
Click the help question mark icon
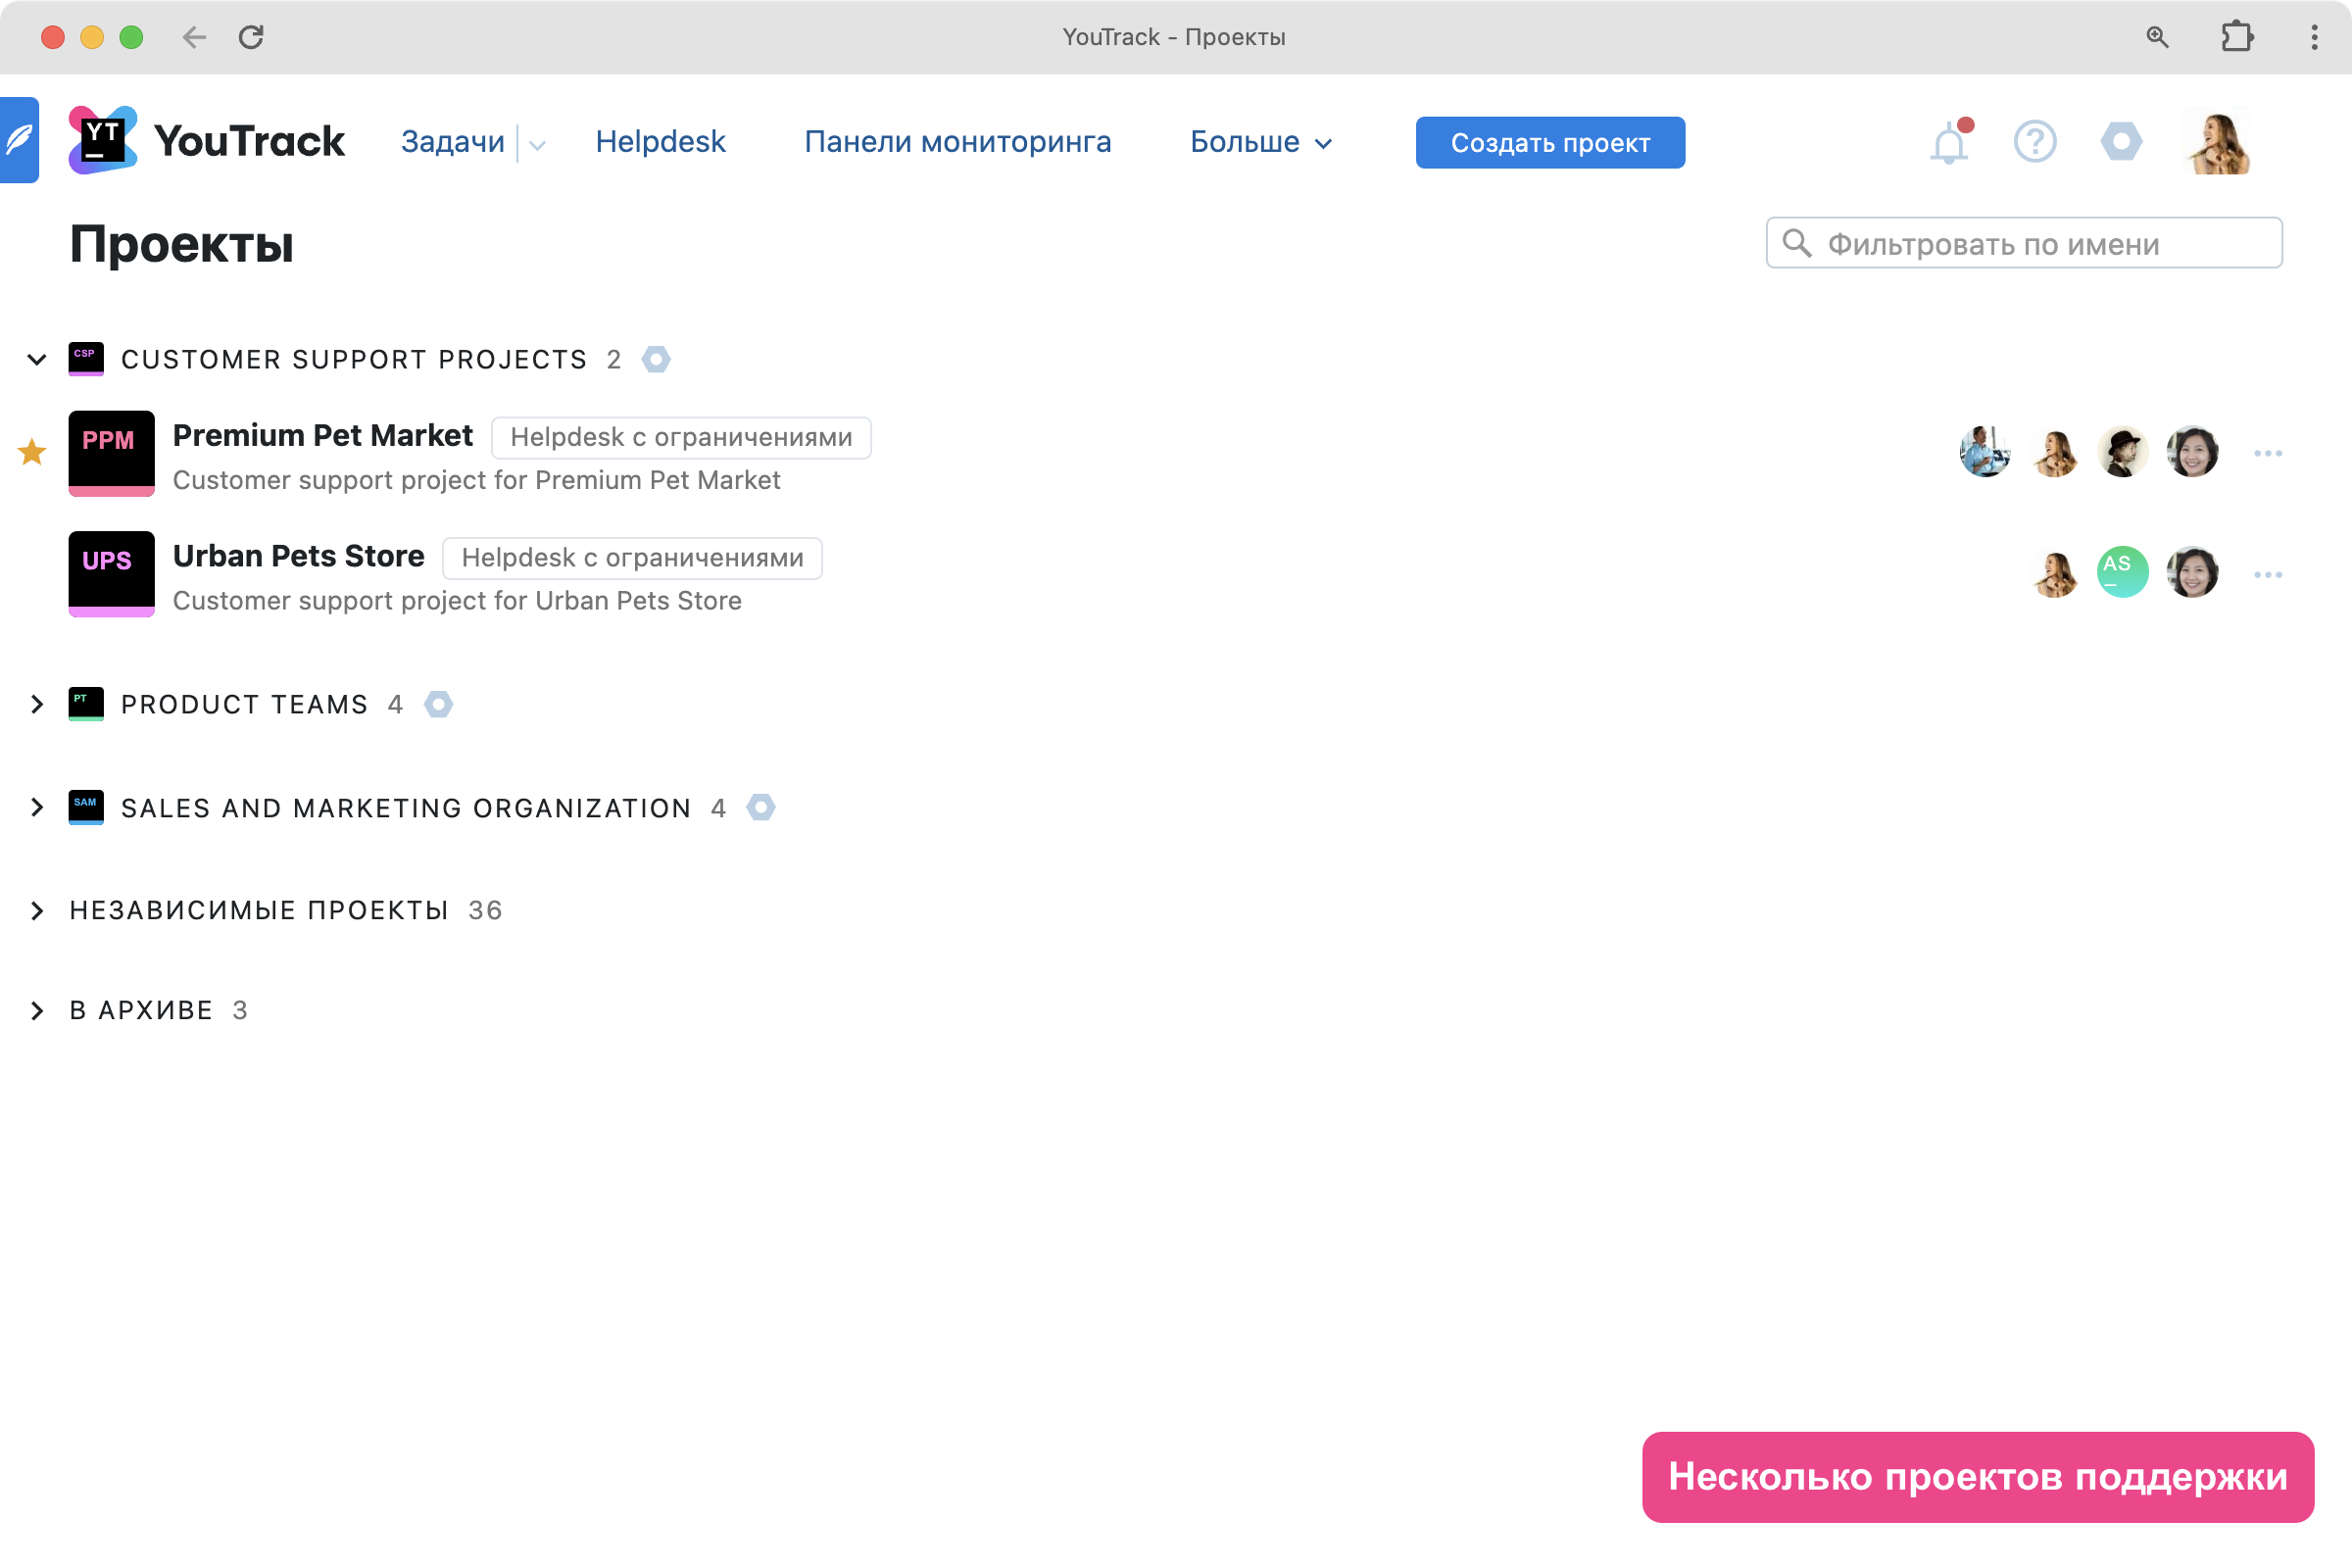pos(2034,142)
